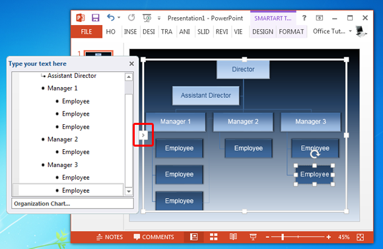
Task: Open SmartArt Tools FORMAT tab
Action: click(291, 32)
